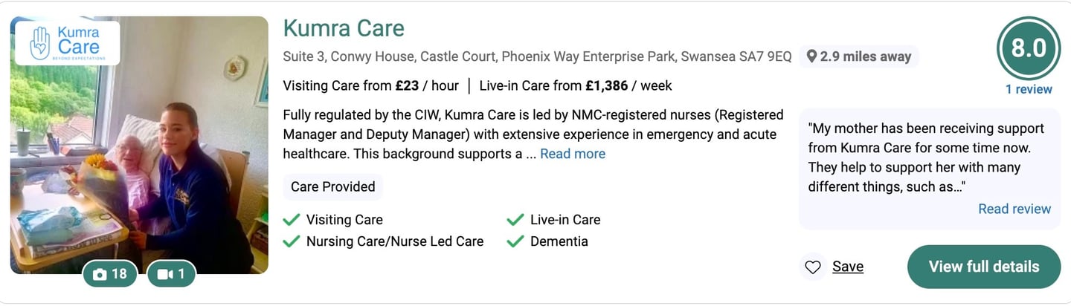This screenshot has width=1071, height=306.
Task: Open the Read review link
Action: pyautogui.click(x=1014, y=209)
